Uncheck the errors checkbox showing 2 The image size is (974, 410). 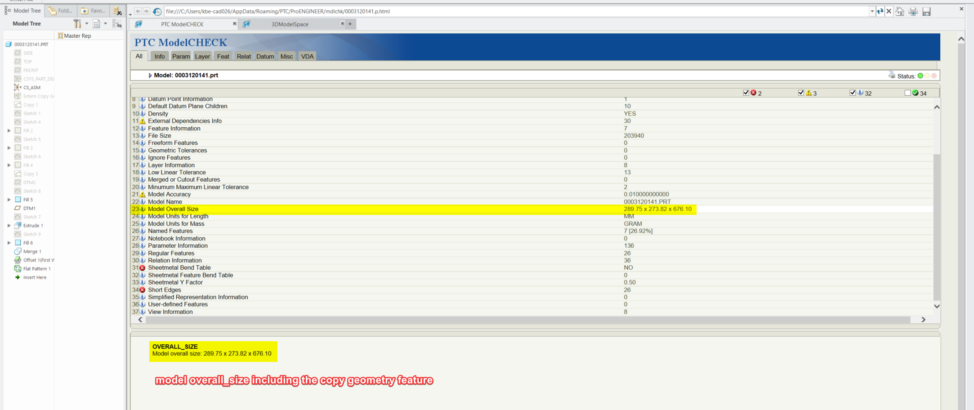coord(746,93)
